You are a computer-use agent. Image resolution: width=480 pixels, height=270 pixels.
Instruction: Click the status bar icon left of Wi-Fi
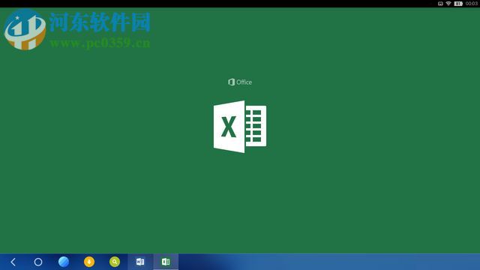click(x=440, y=4)
